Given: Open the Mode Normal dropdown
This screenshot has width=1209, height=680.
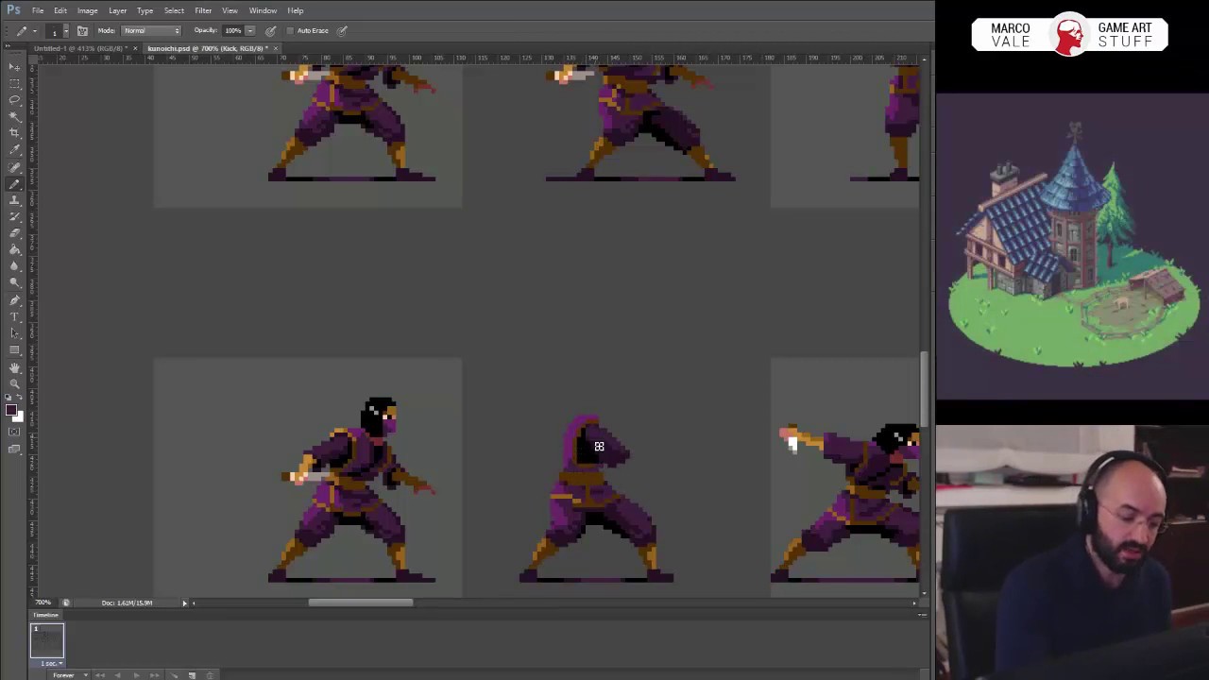Looking at the screenshot, I should point(151,30).
